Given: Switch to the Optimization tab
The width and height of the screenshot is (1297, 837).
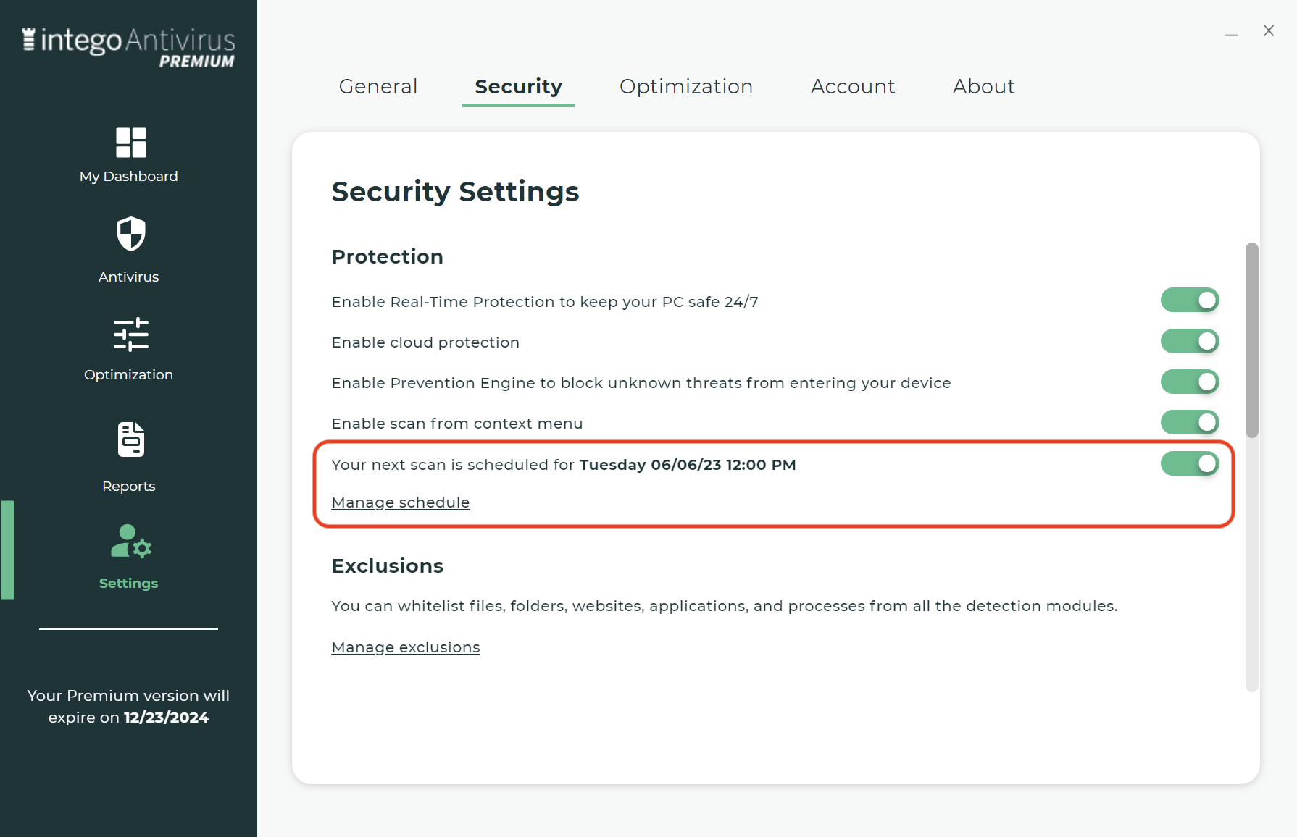Looking at the screenshot, I should [x=686, y=86].
